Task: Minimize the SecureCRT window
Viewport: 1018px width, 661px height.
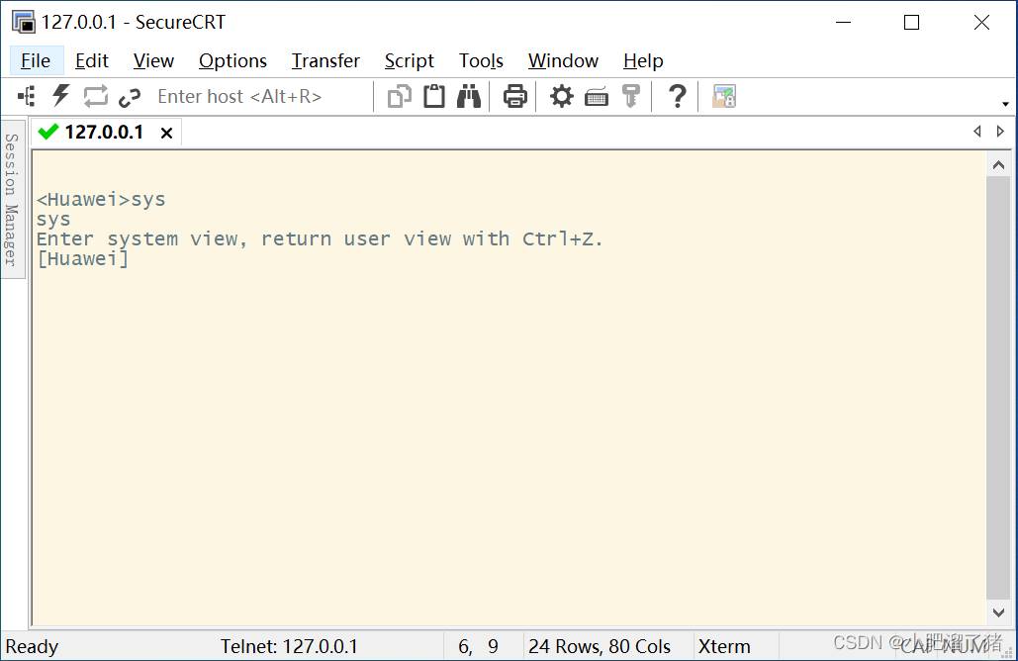Action: (x=843, y=22)
